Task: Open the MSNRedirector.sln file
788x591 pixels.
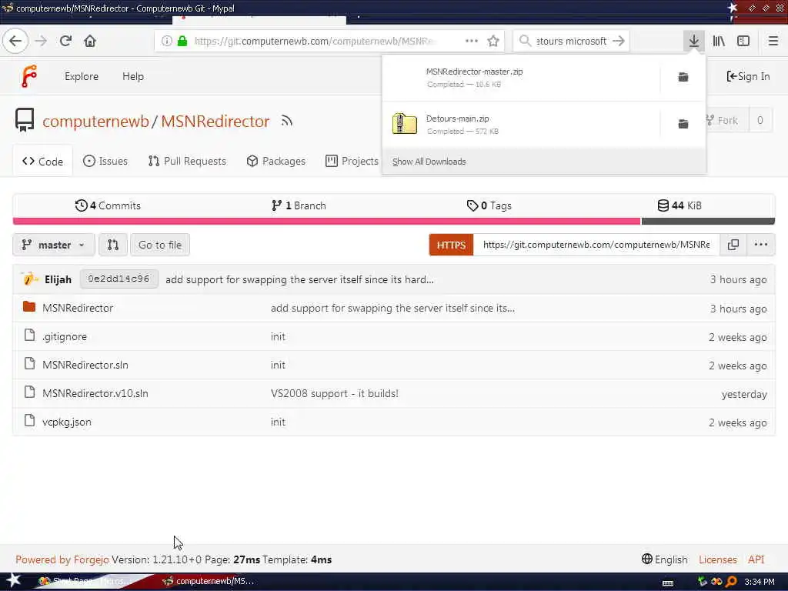Action: (85, 365)
